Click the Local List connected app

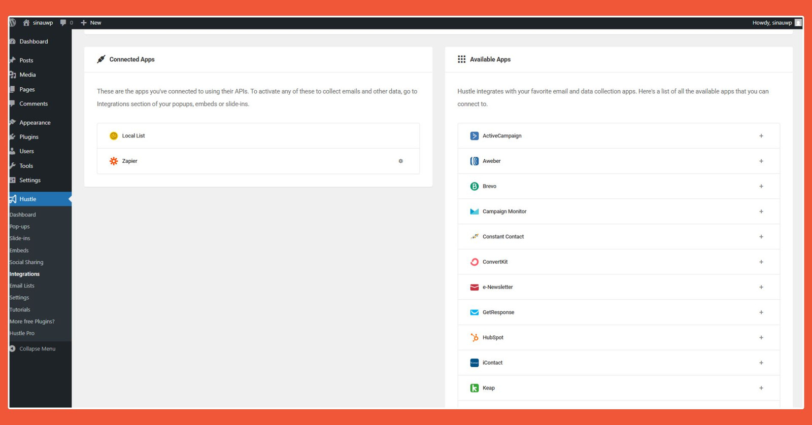[133, 136]
